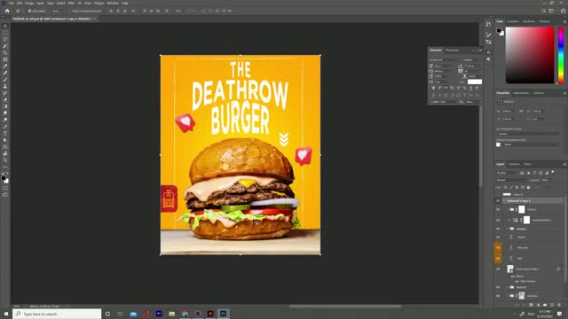The width and height of the screenshot is (568, 319).
Task: Select the Horizontal Type tool
Action: 5,134
